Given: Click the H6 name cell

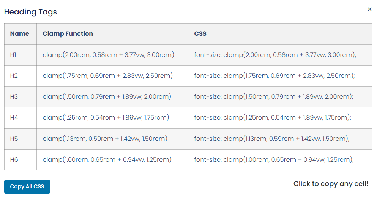Looking at the screenshot, I should click(21, 159).
